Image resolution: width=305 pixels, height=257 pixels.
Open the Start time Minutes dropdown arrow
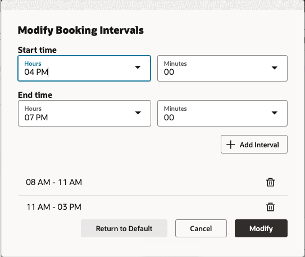(x=275, y=67)
